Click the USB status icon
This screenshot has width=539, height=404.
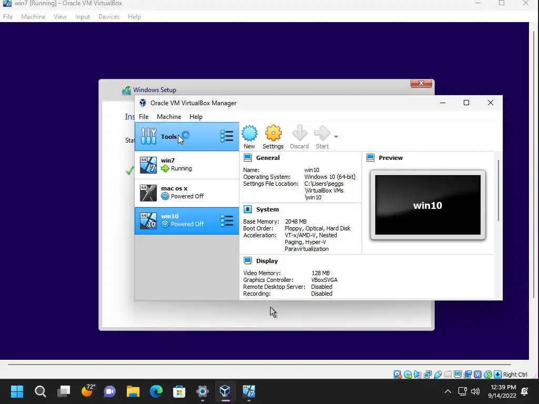(437, 375)
